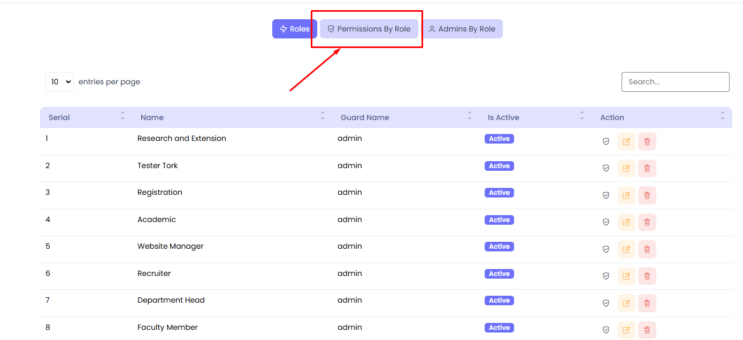Screen dimensions: 743x340
Task: Click trash icon in Recruiter row
Action: click(647, 276)
